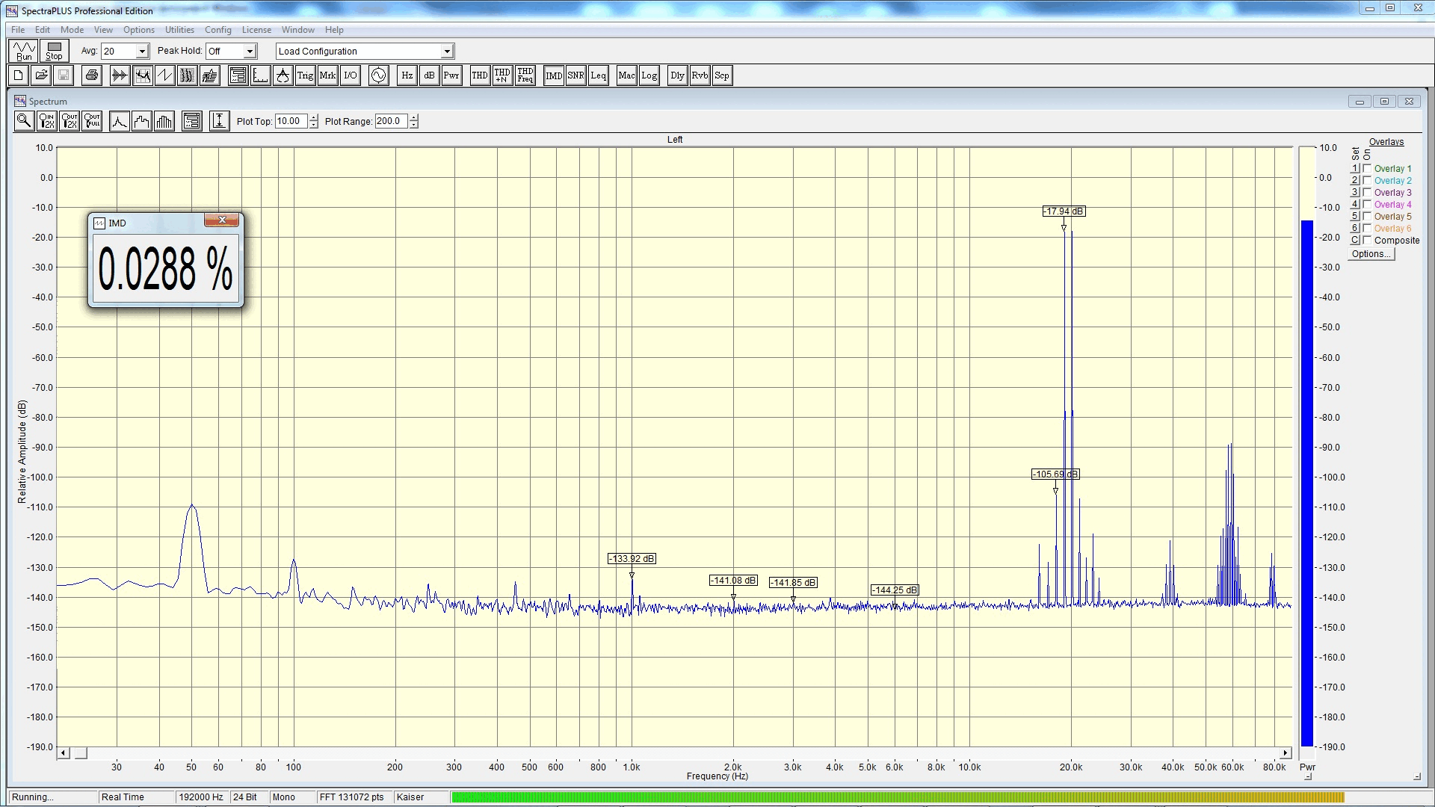
Task: Enable the Overlay 4 checkbox
Action: click(x=1367, y=205)
